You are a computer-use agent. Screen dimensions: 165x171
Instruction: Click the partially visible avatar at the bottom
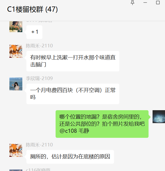(16, 170)
